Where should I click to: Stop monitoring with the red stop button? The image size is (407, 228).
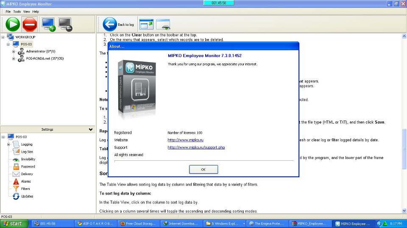(30, 25)
